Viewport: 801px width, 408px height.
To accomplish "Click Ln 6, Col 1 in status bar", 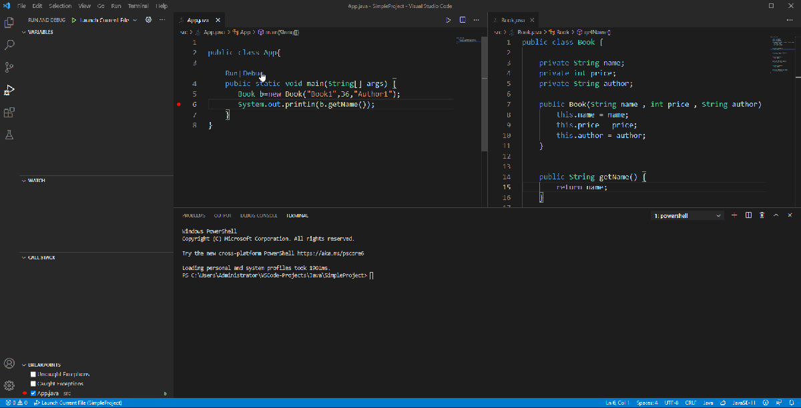I will coord(618,403).
